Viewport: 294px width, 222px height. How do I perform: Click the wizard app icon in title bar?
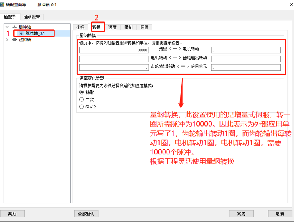(x=2, y=5)
